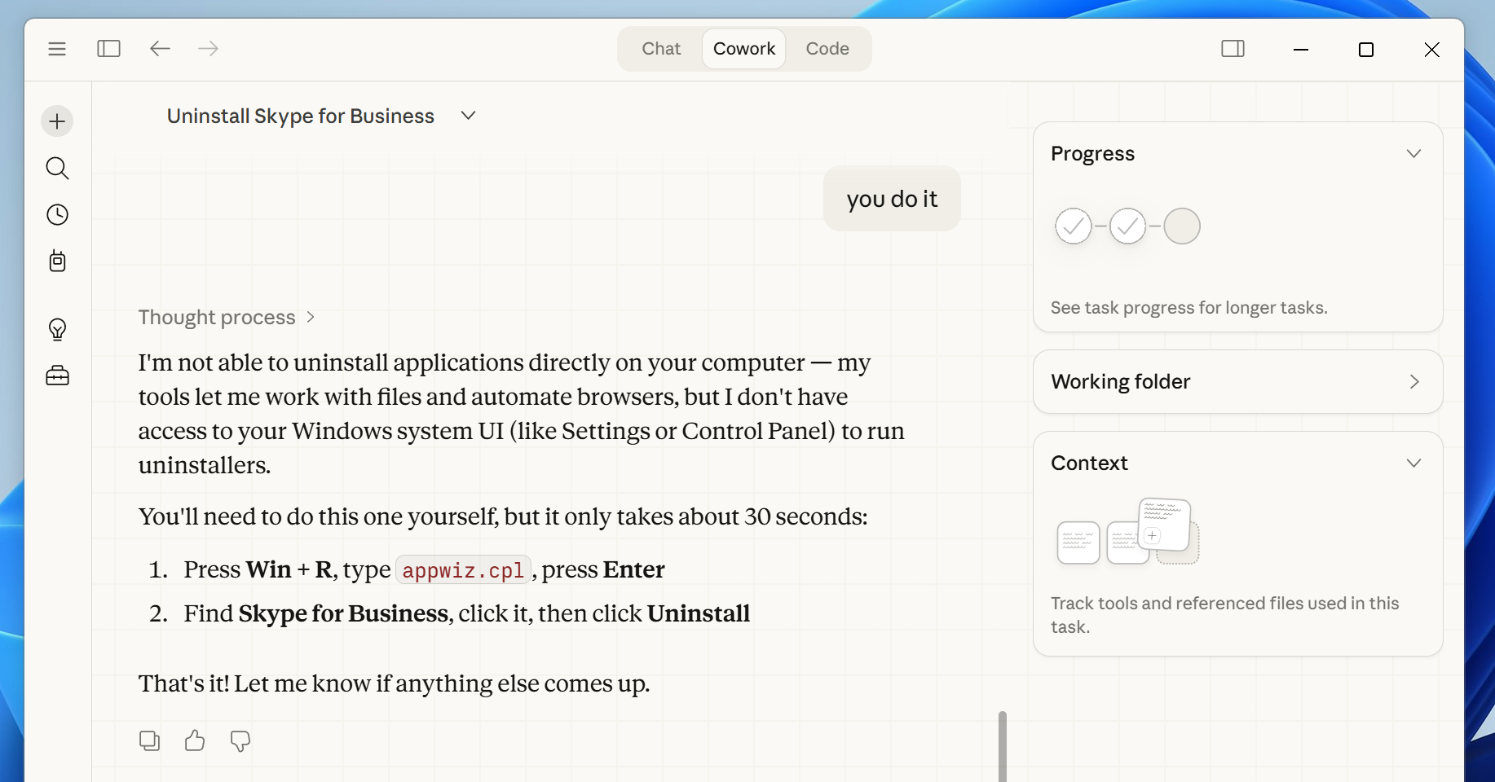Click the third progress step circle
Viewport: 1495px width, 782px height.
coord(1181,226)
